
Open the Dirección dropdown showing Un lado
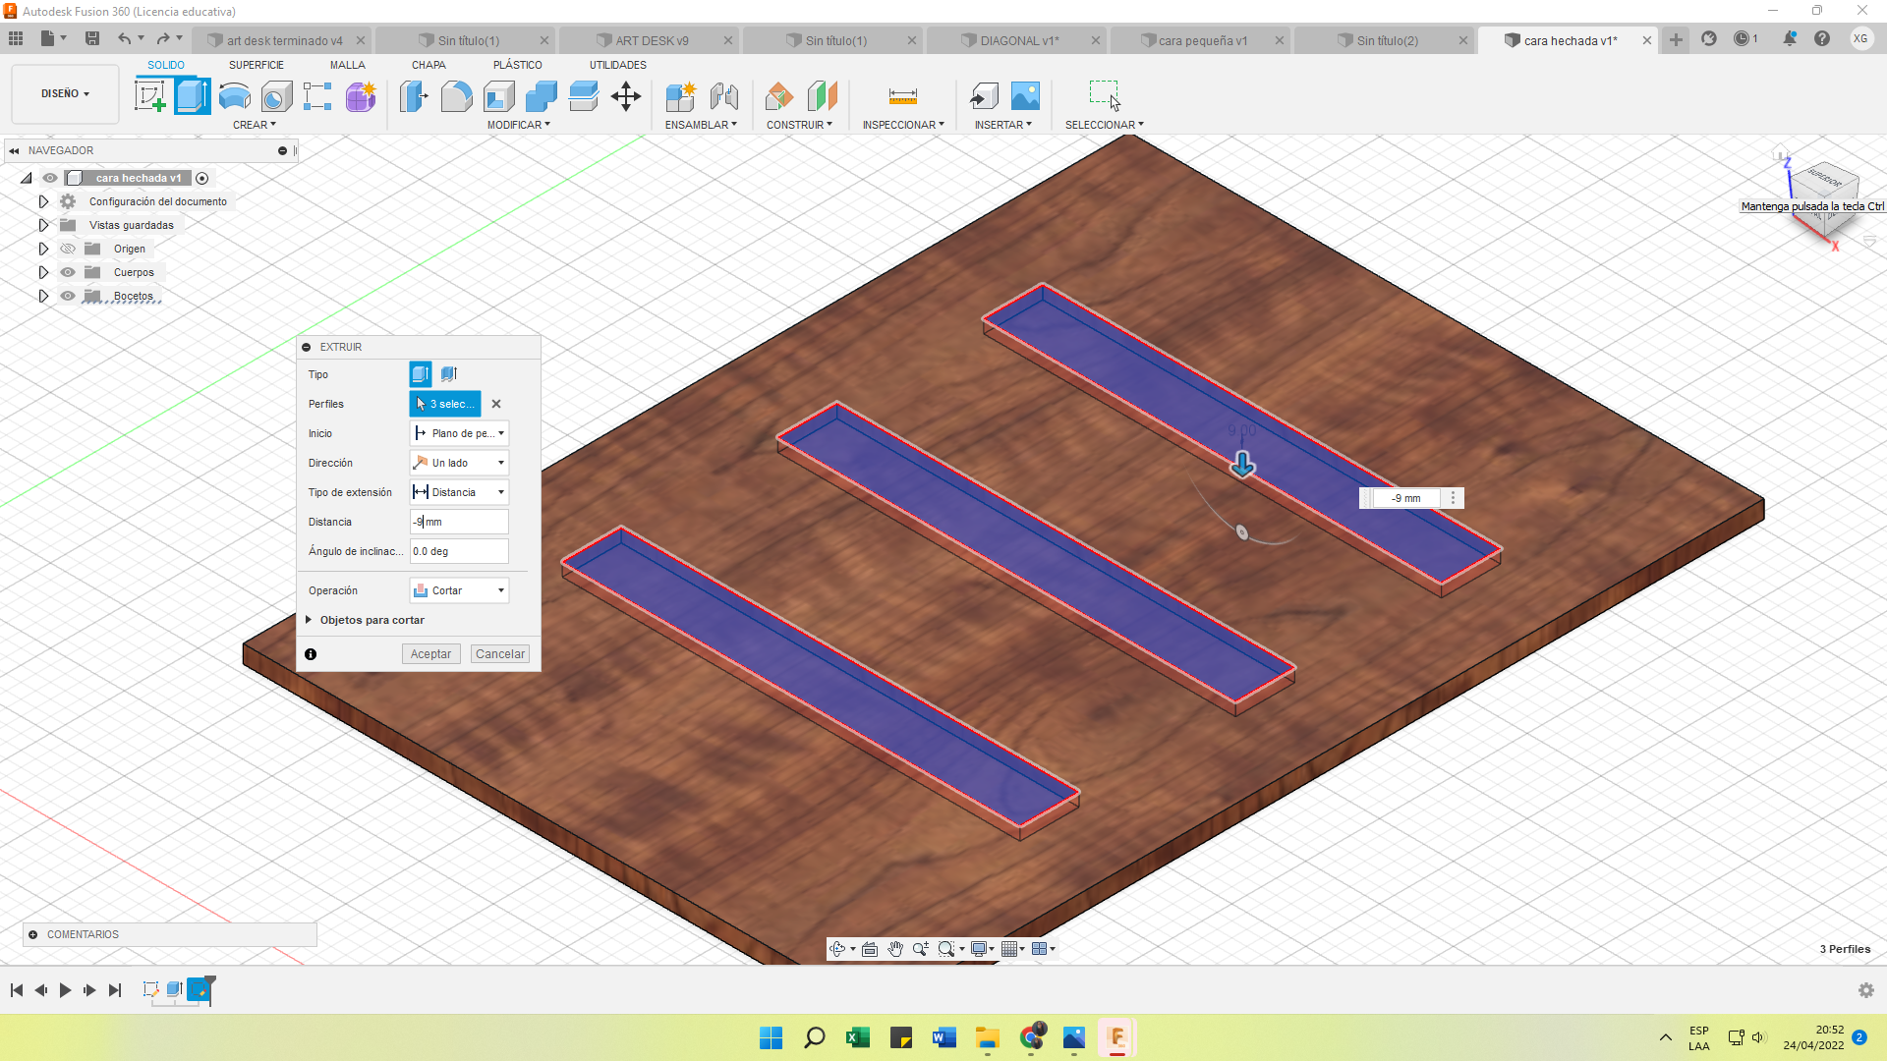(x=459, y=463)
